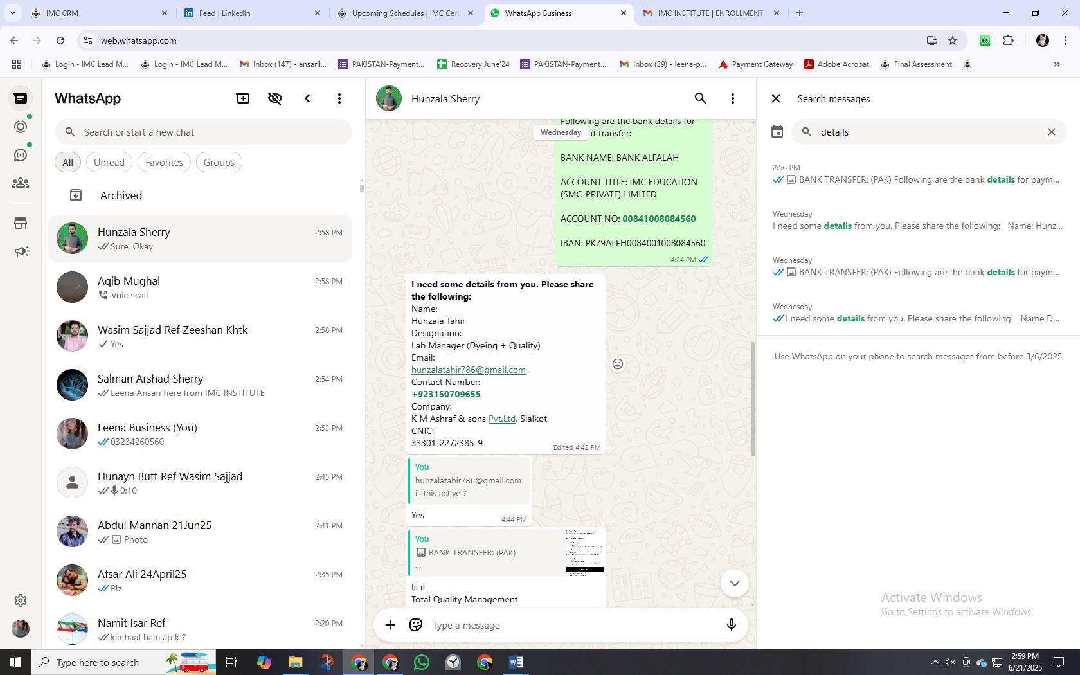The height and width of the screenshot is (675, 1080).
Task: Click the hunzalatahir786@gmail.com email link
Action: coord(469,370)
